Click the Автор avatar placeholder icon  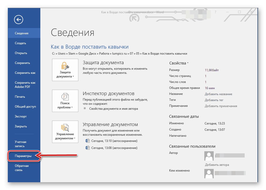[x=208, y=155]
